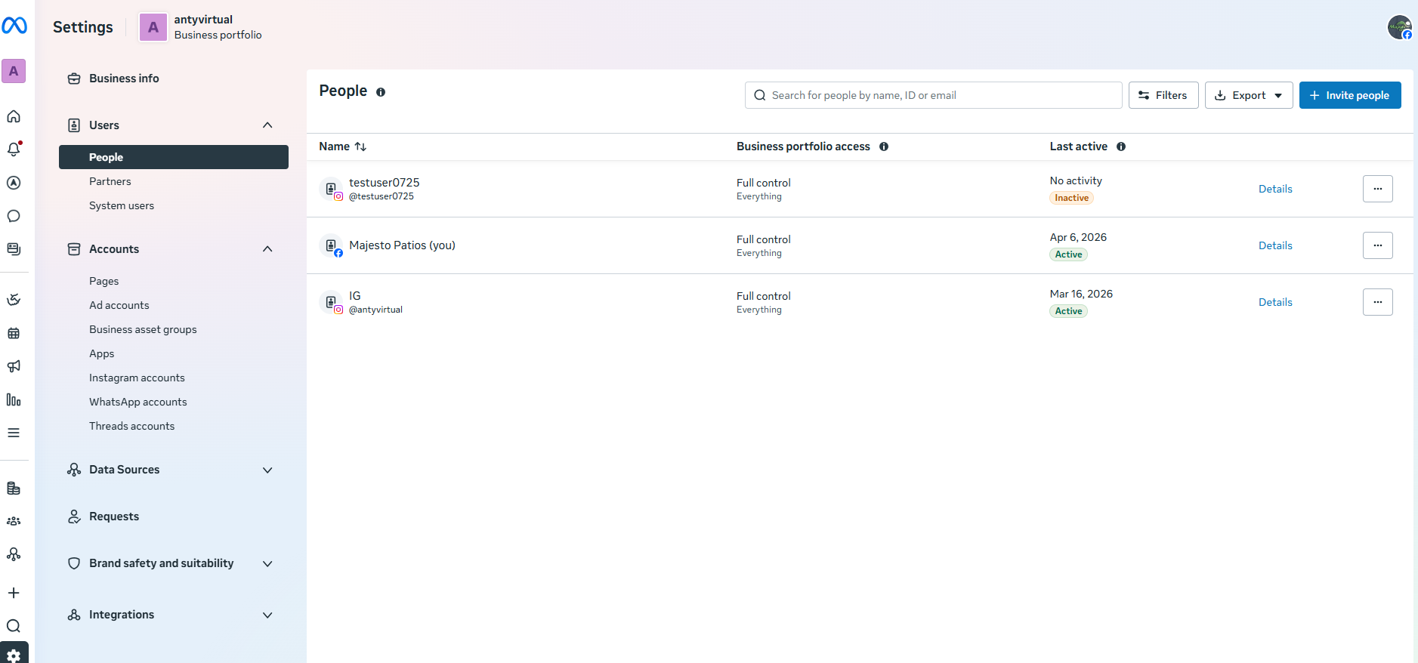Open Business info settings

pyautogui.click(x=124, y=79)
